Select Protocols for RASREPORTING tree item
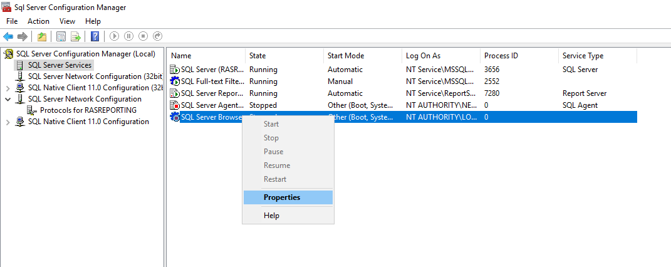The width and height of the screenshot is (671, 267). (x=88, y=110)
